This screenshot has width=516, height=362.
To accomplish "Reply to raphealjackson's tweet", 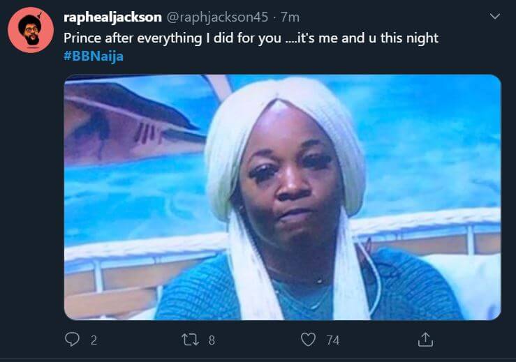I will pos(72,339).
